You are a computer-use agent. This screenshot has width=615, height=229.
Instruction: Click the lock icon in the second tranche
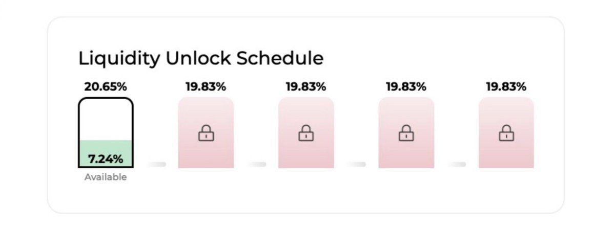point(206,134)
